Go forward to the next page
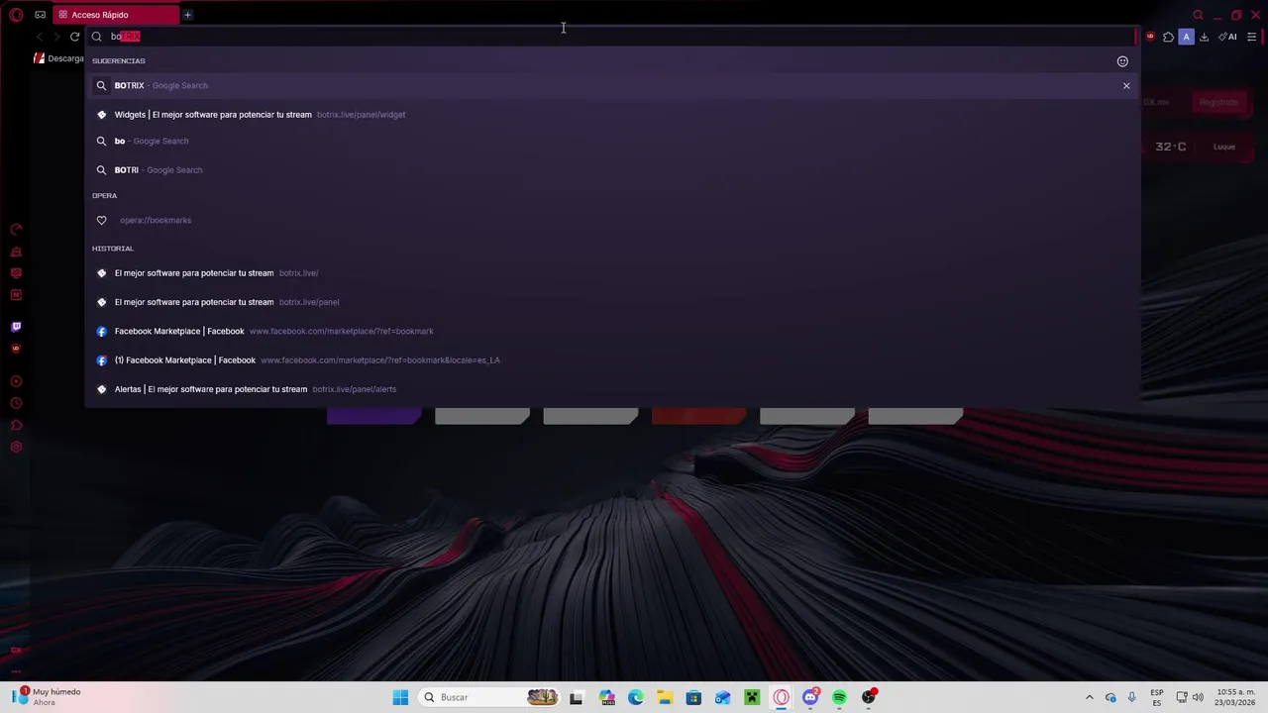Viewport: 1268px width, 713px height. (x=56, y=37)
